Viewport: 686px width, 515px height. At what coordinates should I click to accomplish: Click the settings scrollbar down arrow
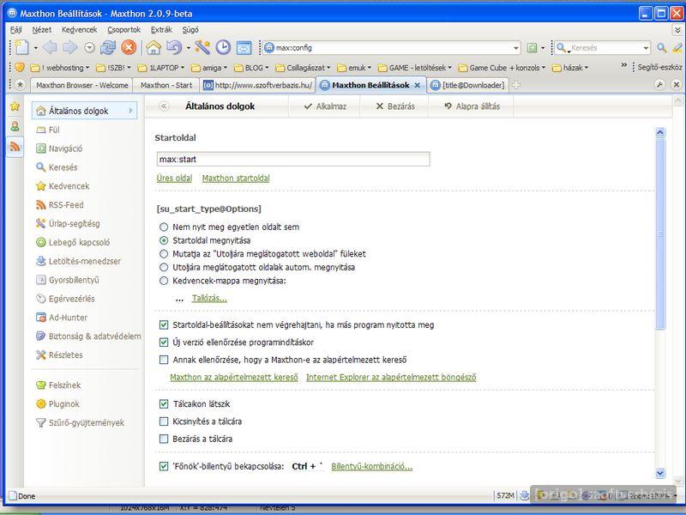tap(660, 473)
